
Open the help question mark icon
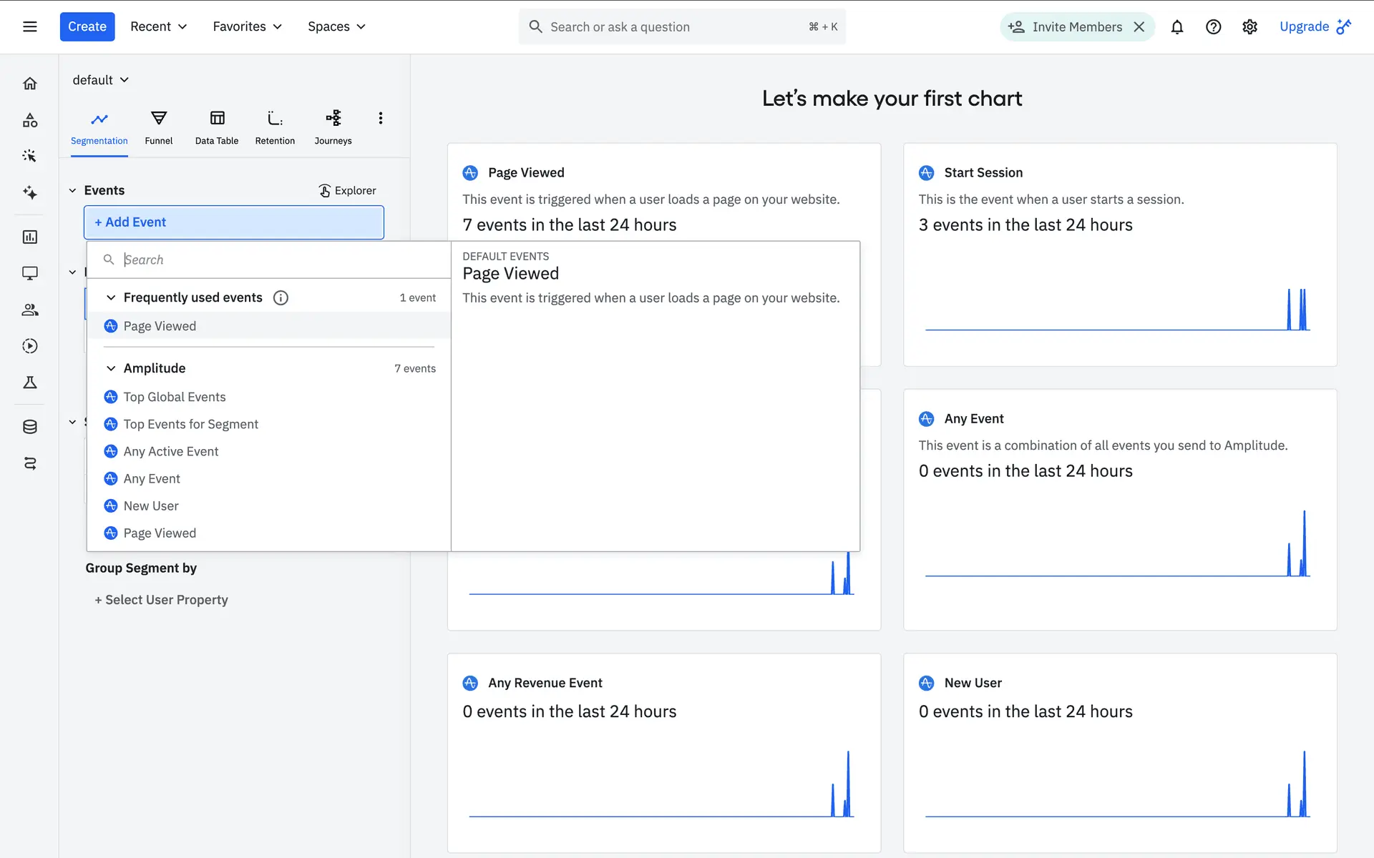[x=1213, y=27]
